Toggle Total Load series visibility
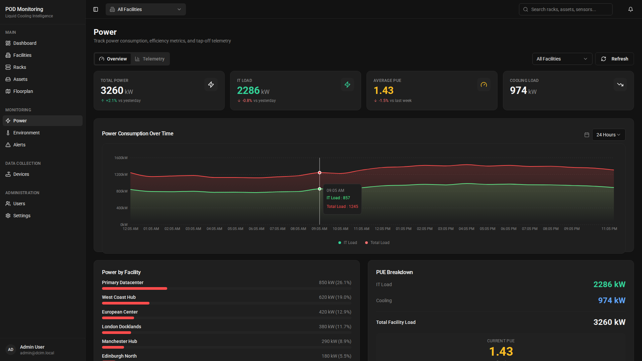Viewport: 642px width, 361px height. pyautogui.click(x=377, y=243)
